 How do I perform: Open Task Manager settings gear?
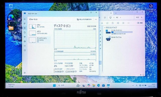pyautogui.click(x=25, y=73)
